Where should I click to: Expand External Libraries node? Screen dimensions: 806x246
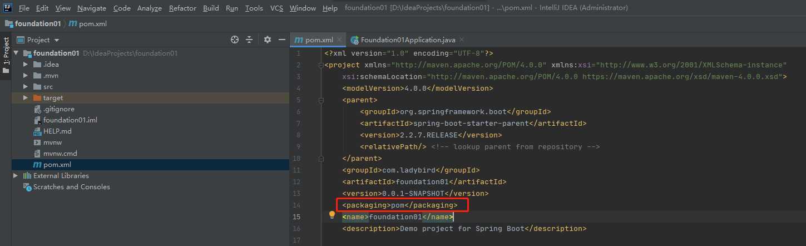(16, 176)
